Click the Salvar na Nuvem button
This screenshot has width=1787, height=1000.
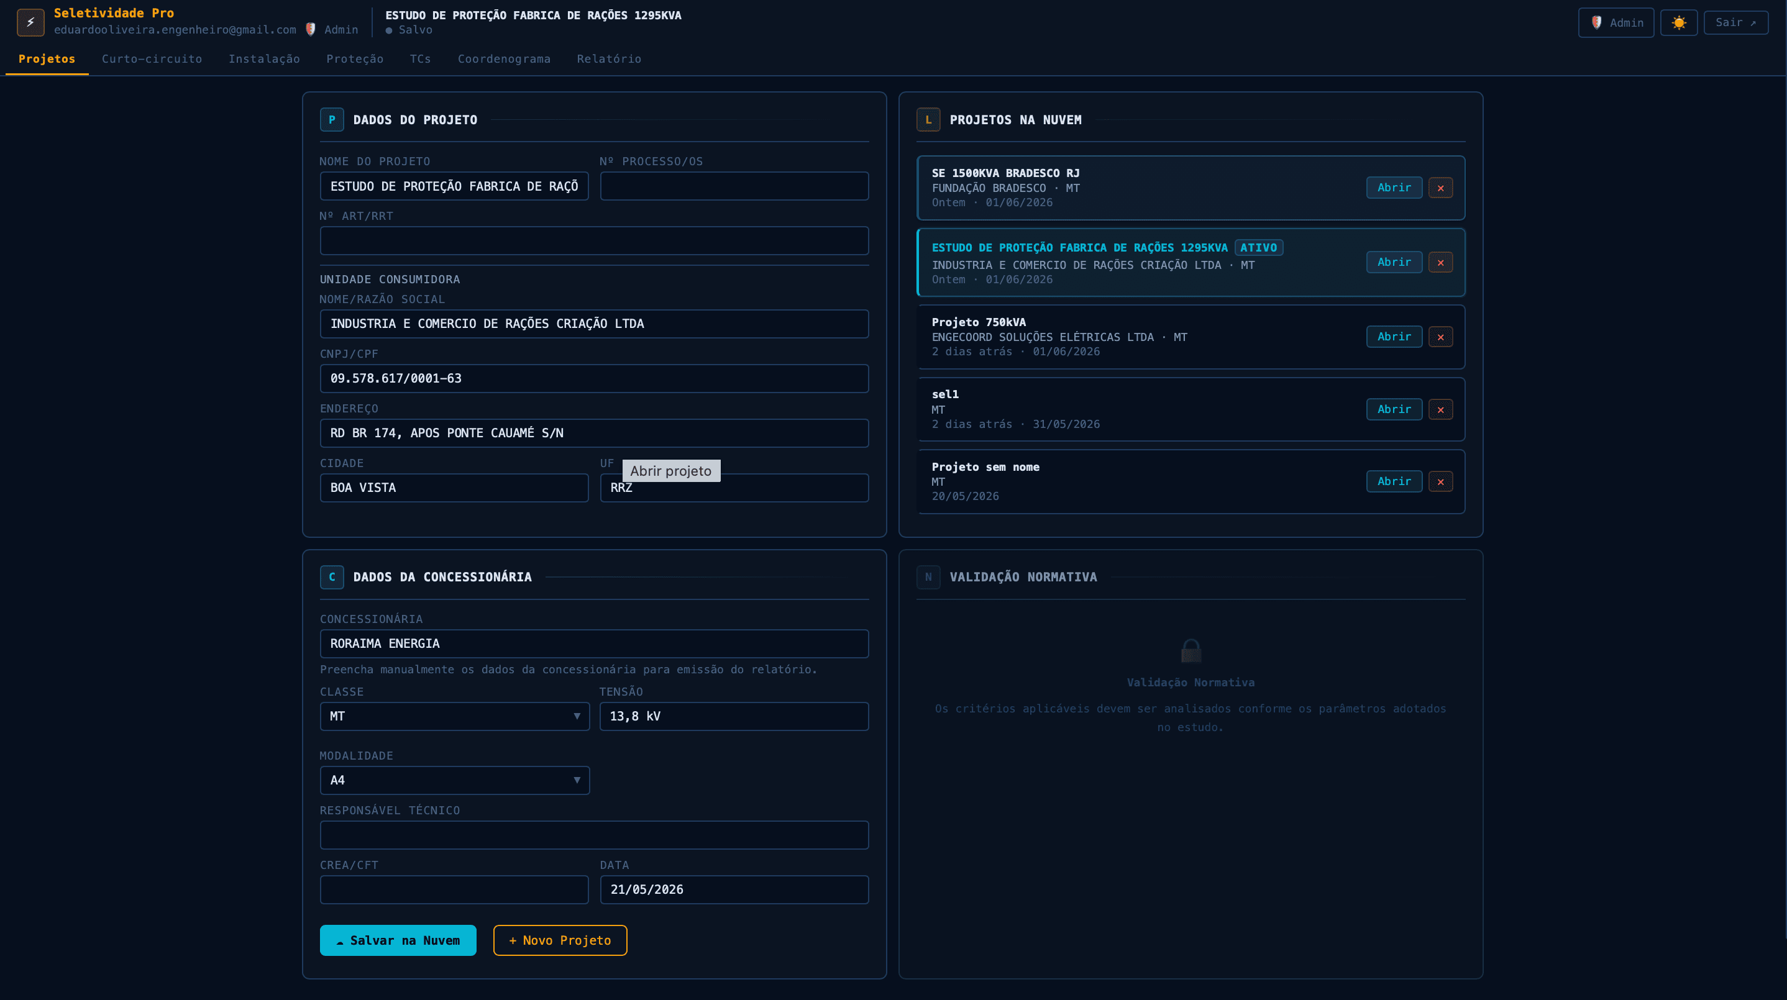[x=398, y=940]
